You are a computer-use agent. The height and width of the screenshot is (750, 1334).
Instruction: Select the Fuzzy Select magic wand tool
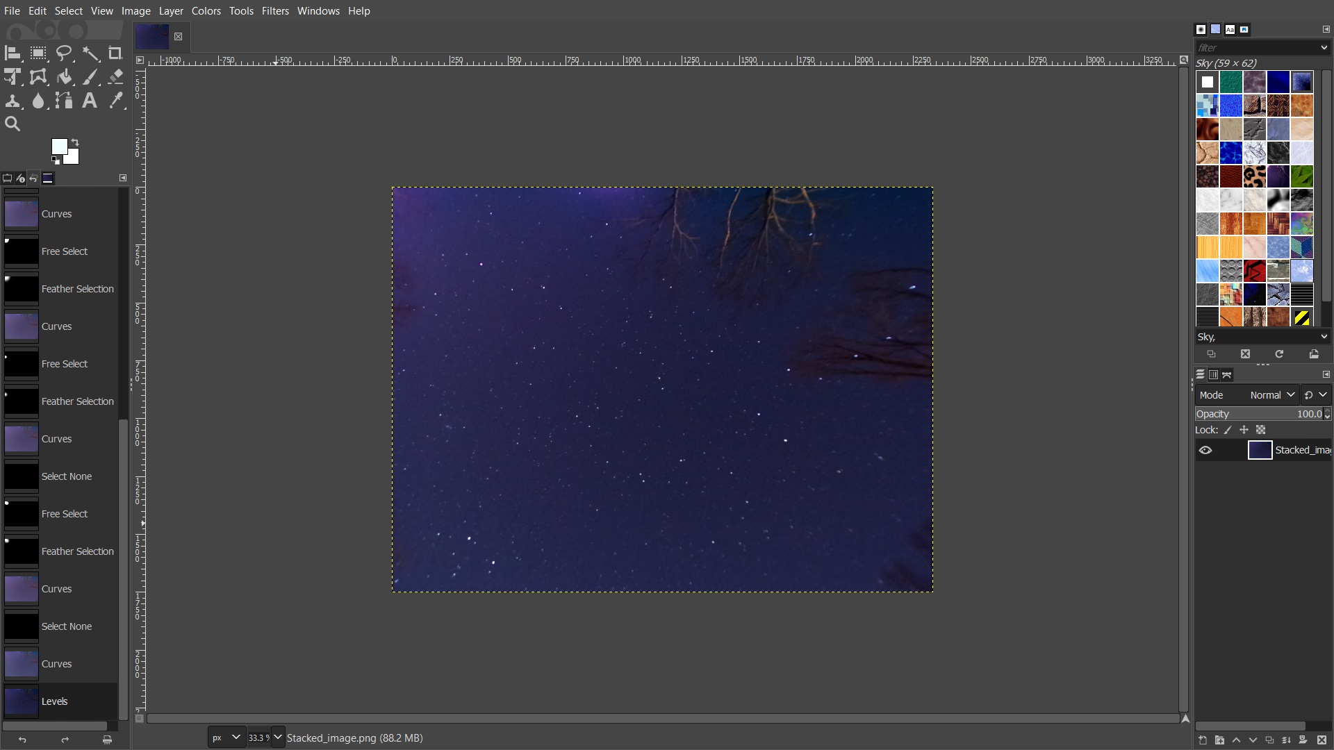90,53
